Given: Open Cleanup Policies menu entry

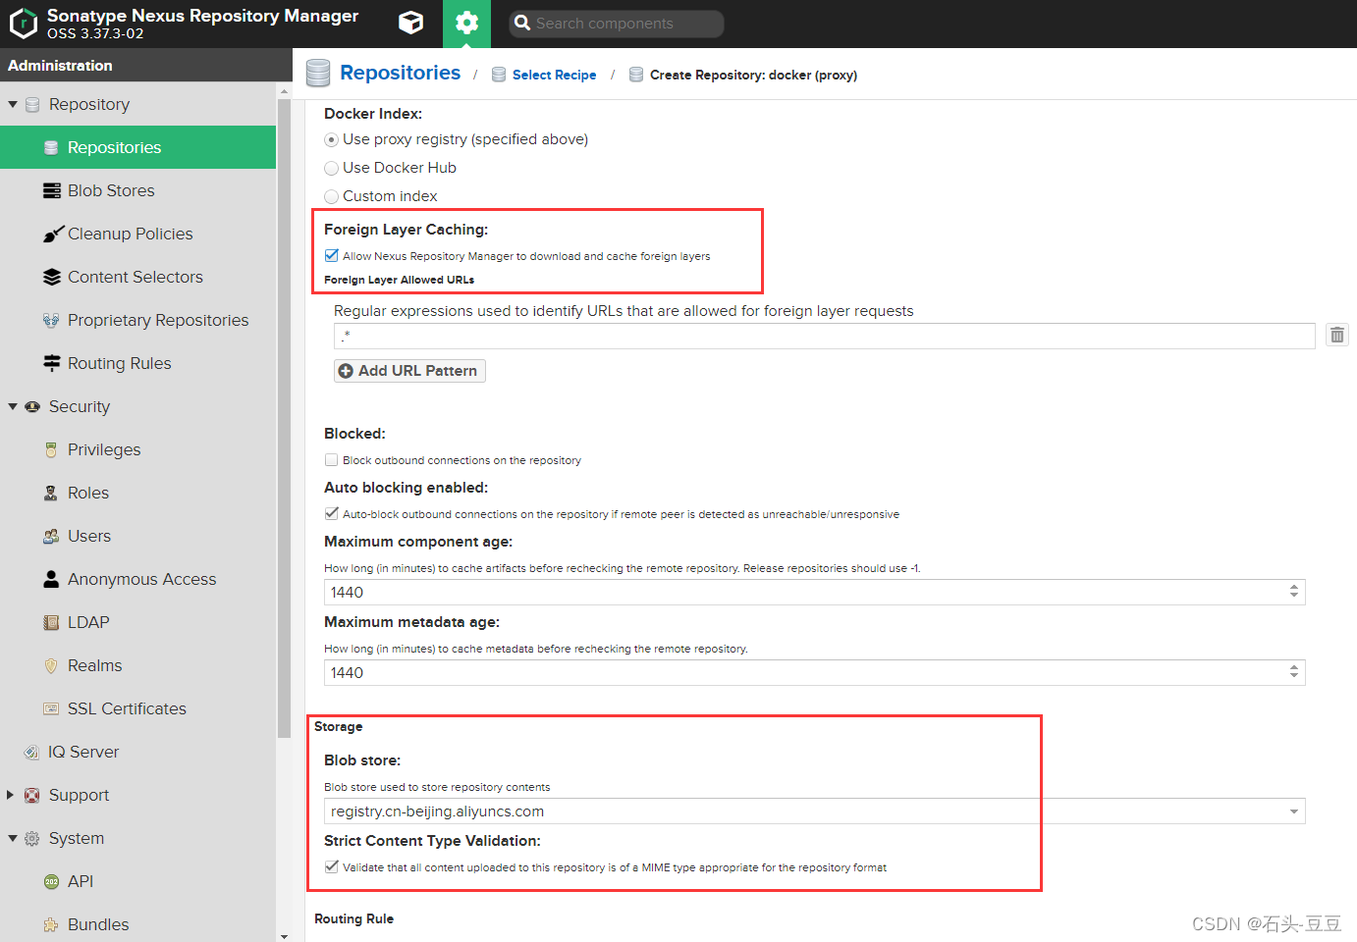Looking at the screenshot, I should 137,234.
